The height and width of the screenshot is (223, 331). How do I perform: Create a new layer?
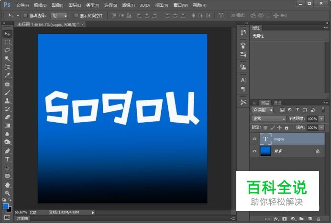[x=310, y=219]
